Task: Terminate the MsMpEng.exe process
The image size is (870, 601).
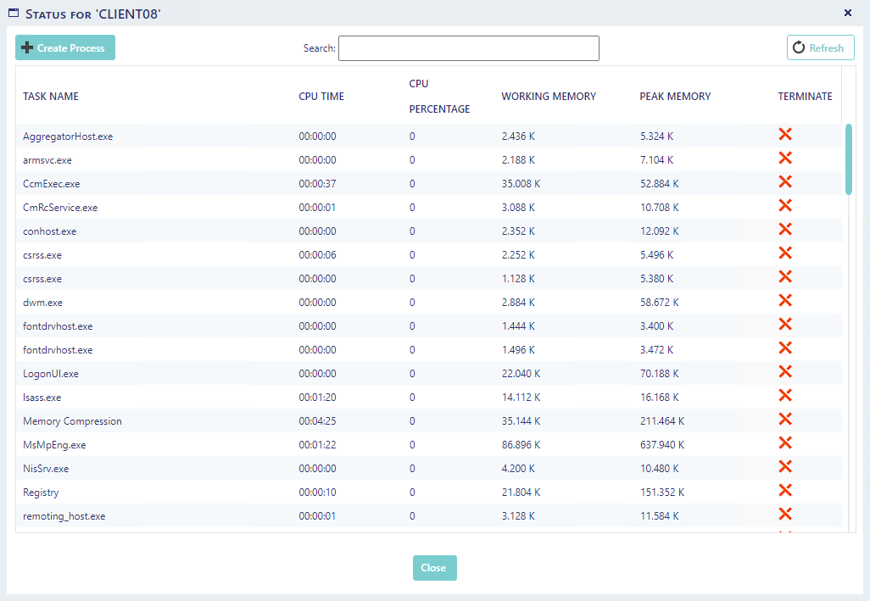Action: [784, 442]
